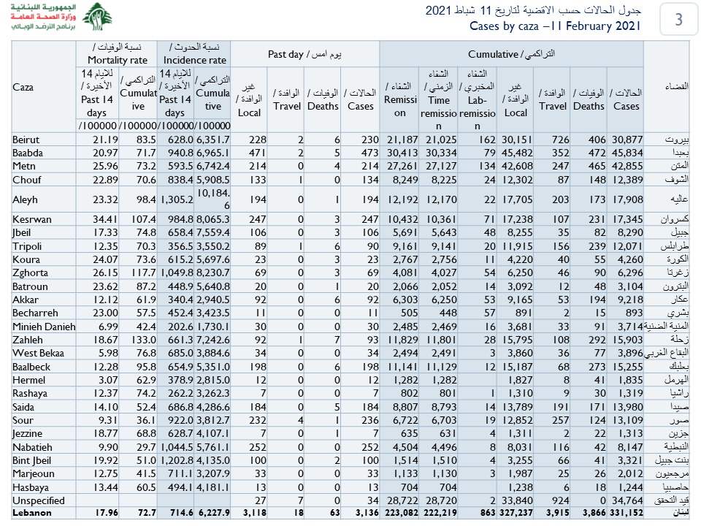
Task: Click Beirut's cumulative cases value 30,877
Action: (627, 140)
